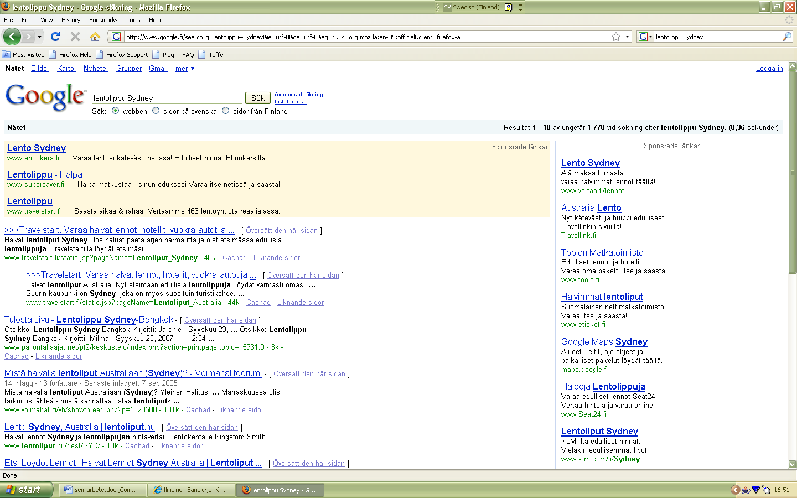
Task: Click the lentolippu Sydney taskbar item
Action: pyautogui.click(x=280, y=490)
